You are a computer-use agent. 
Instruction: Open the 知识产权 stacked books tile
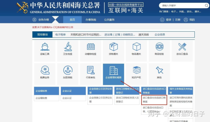137,74
